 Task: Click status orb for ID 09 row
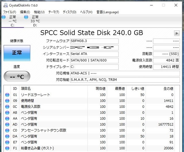pyautogui.click(x=7, y=101)
